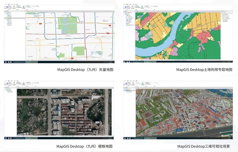Open the first menu in land-use window menu bar
Viewport: 238px width, 152px height.
[124, 4]
